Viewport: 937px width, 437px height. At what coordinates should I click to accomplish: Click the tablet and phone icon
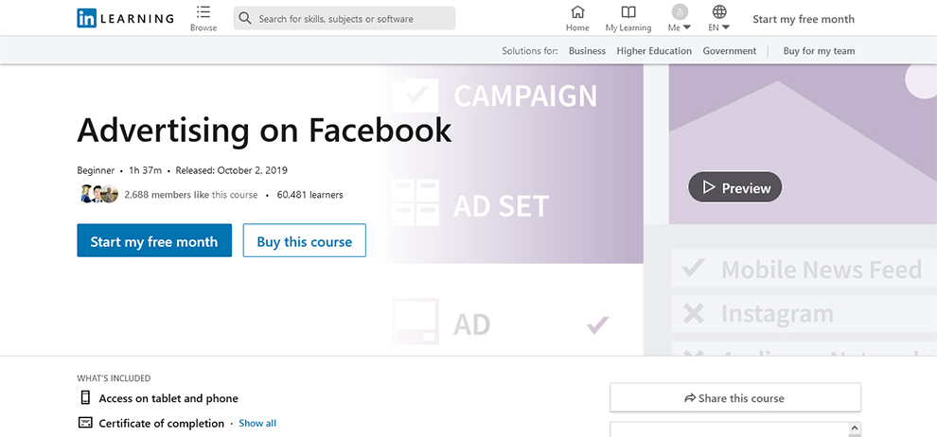coord(85,397)
